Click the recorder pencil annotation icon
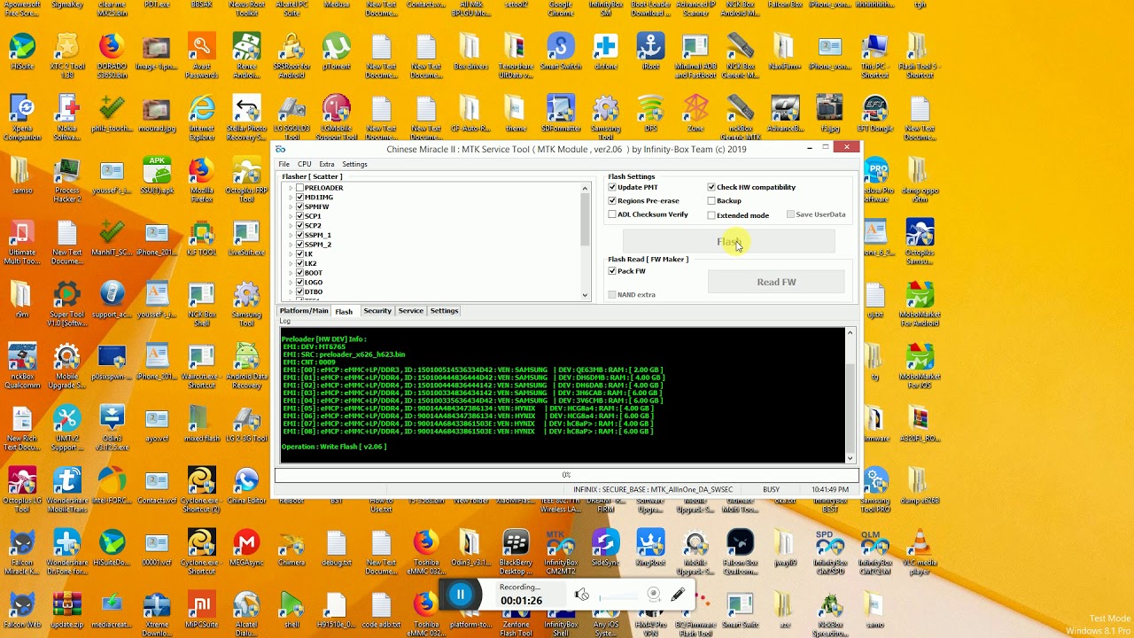1134x638 pixels. pyautogui.click(x=679, y=595)
